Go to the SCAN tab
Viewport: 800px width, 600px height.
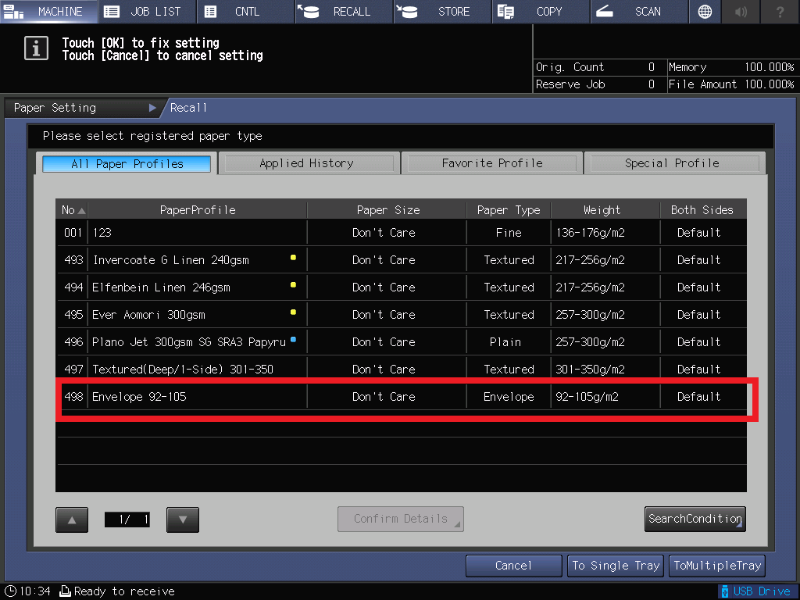[638, 12]
